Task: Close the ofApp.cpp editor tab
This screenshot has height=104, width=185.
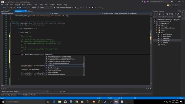Action: (26, 11)
